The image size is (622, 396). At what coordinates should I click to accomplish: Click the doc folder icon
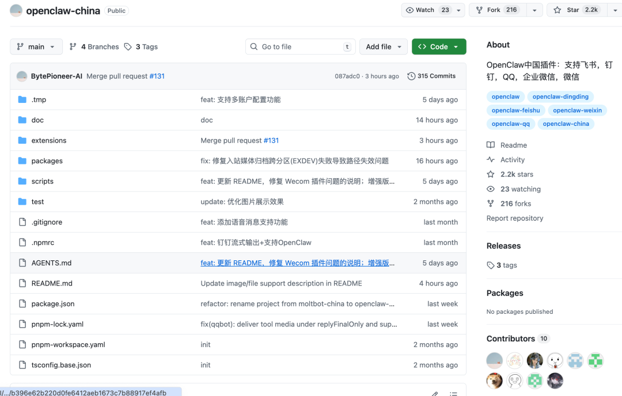[x=22, y=120]
